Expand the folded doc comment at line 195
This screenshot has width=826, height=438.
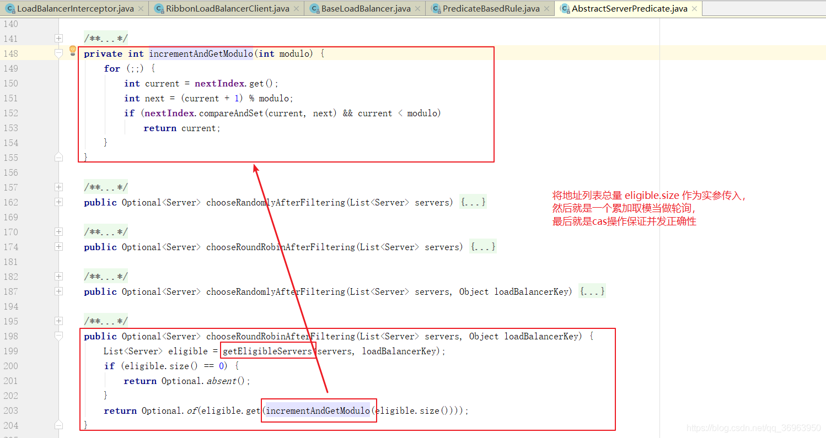tap(58, 321)
